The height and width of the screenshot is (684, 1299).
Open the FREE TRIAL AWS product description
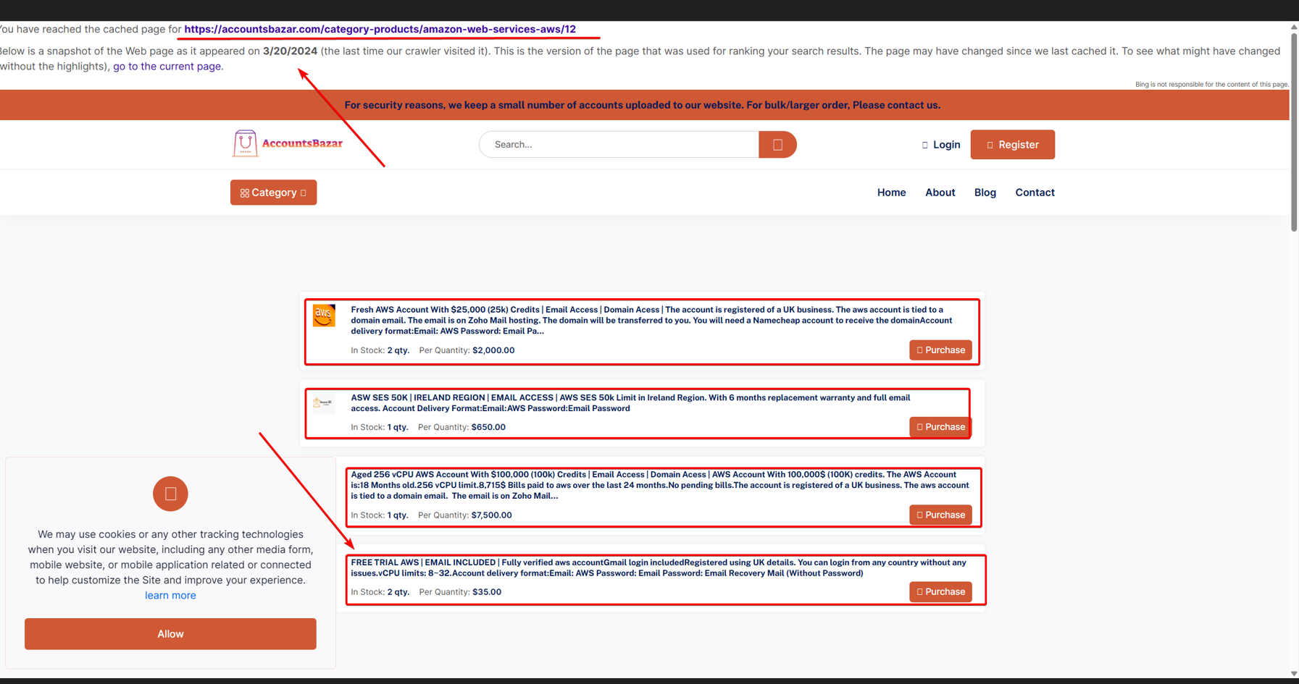[659, 568]
